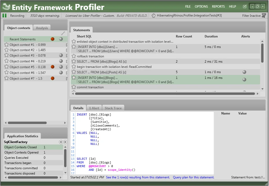Select the Application Statistics tab
The width and height of the screenshot is (269, 186).
[x=23, y=136]
